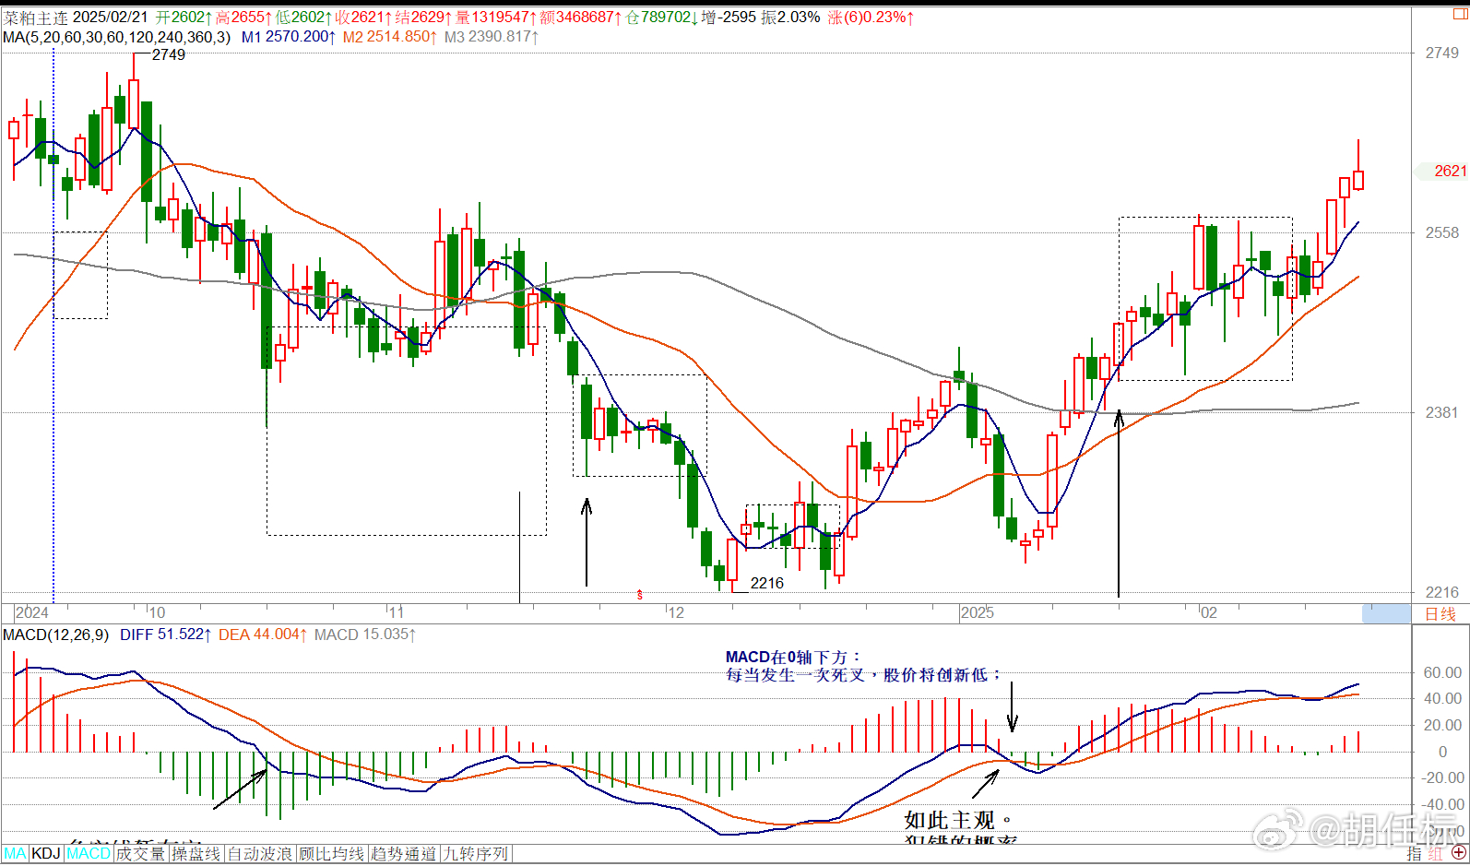Click the 组 button at bottom right
The height and width of the screenshot is (866, 1470).
(x=1435, y=854)
